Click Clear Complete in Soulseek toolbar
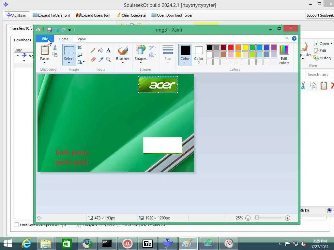The height and width of the screenshot is (250, 334). (131, 15)
